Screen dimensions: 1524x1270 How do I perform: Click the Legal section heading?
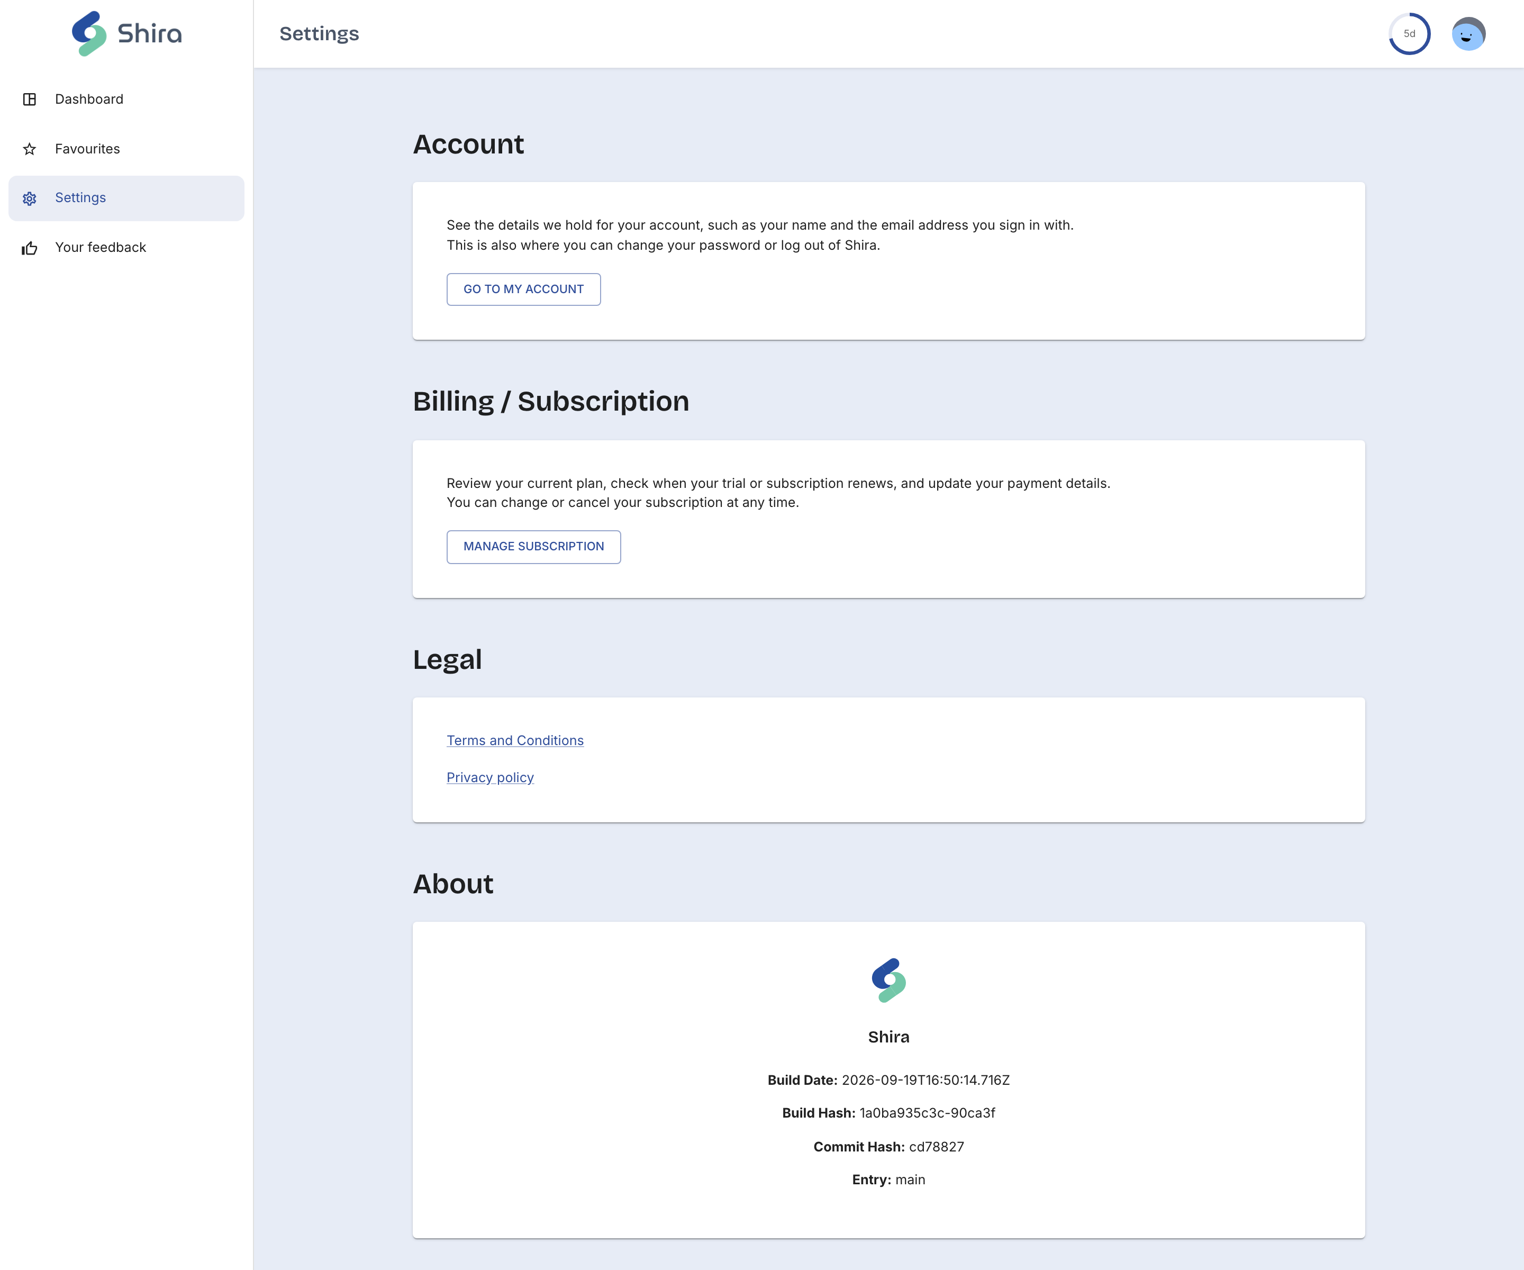(x=447, y=660)
